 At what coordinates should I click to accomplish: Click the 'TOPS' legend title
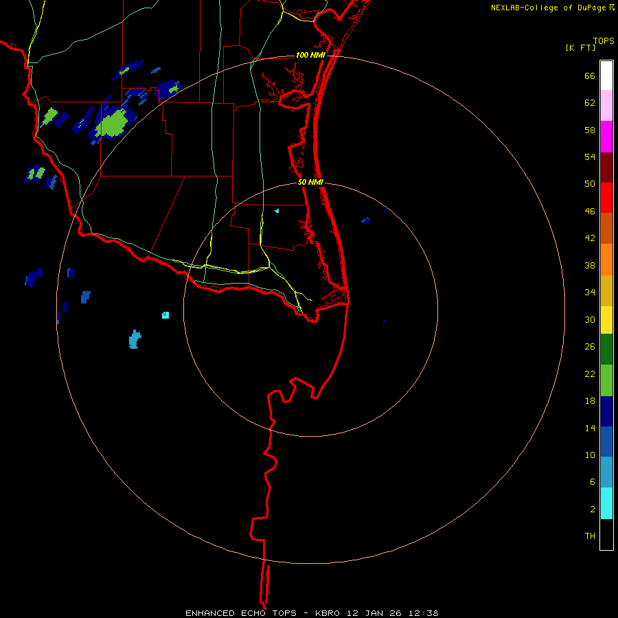pos(604,41)
